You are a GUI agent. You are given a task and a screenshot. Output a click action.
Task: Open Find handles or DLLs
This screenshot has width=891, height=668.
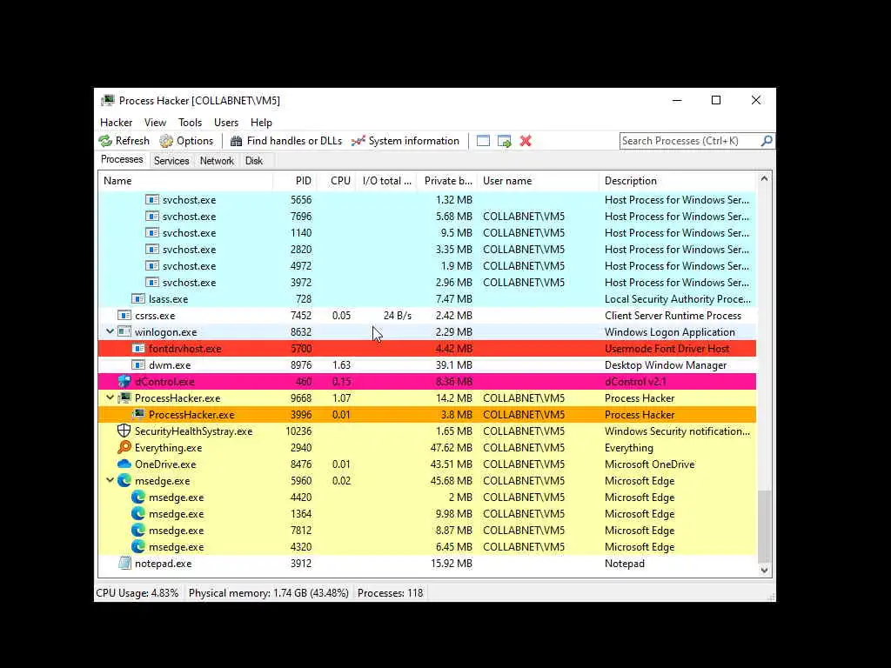[x=285, y=141]
